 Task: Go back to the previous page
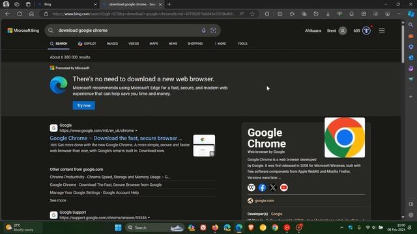tap(7, 14)
